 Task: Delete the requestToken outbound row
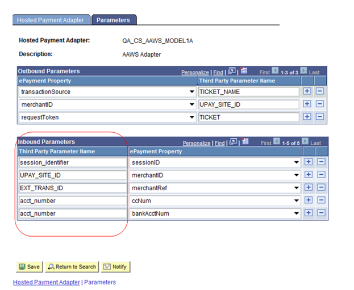click(x=320, y=116)
